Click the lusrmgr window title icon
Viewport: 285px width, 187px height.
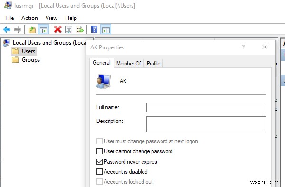click(x=8, y=5)
